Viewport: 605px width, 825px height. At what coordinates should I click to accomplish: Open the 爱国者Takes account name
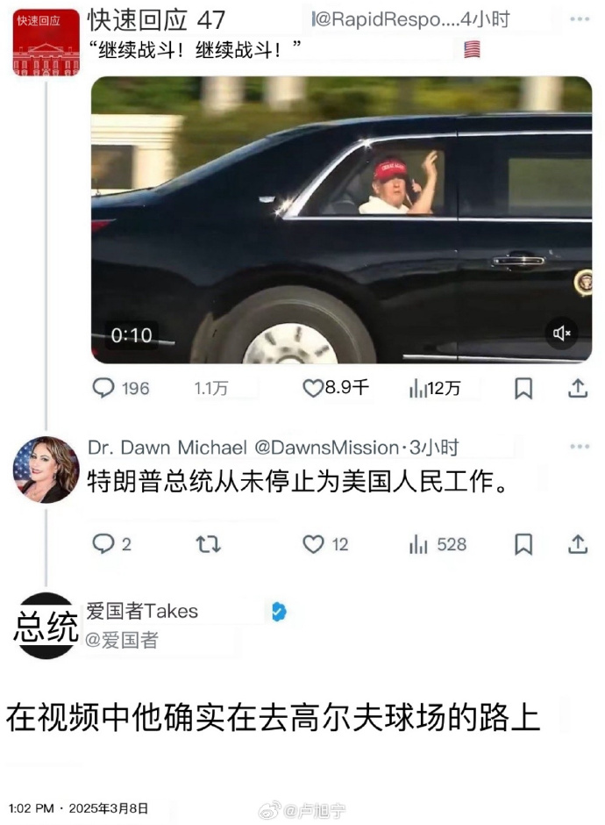click(x=142, y=611)
